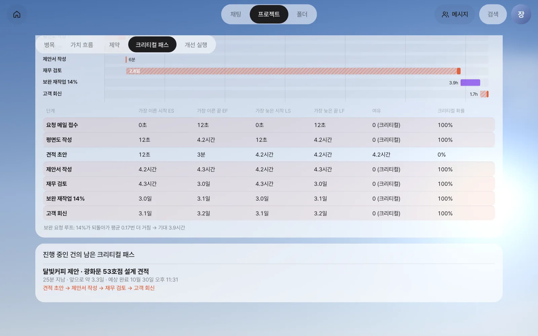The height and width of the screenshot is (336, 538).
Task: Click the 0% probability cell of 견적 초안
Action: (x=442, y=155)
